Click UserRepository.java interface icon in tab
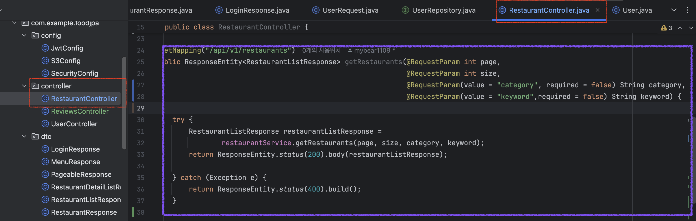696x221 pixels. tap(405, 10)
